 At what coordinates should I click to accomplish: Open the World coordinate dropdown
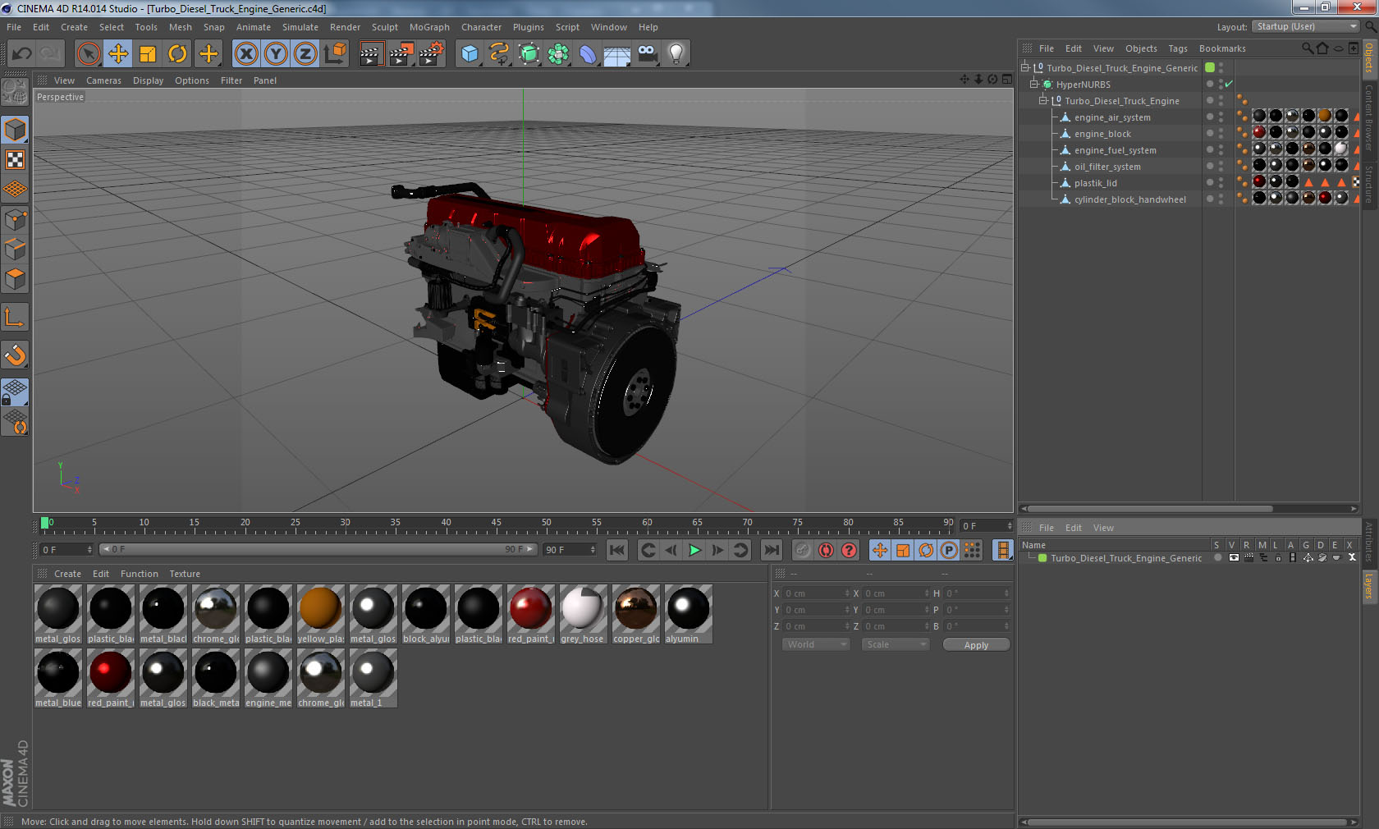point(815,644)
